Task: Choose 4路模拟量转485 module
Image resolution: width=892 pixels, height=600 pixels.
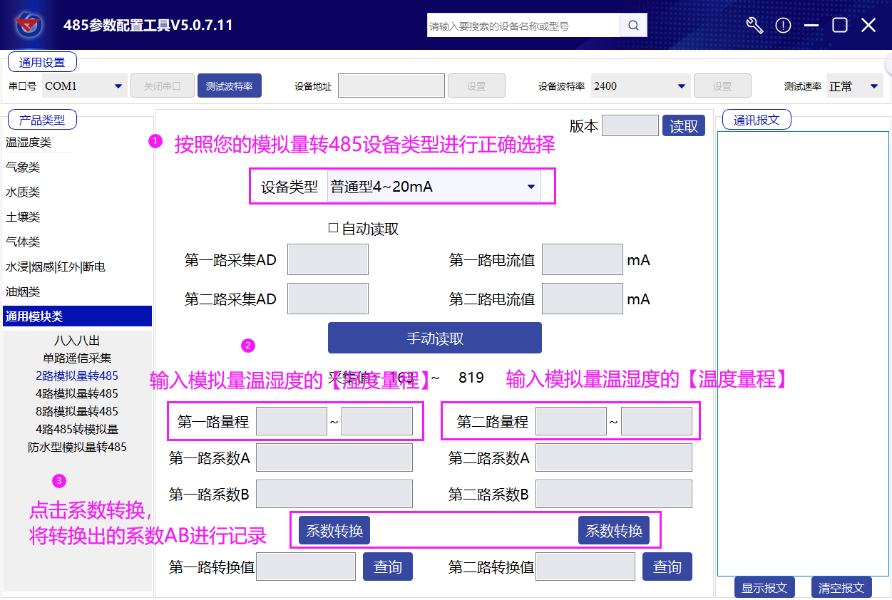Action: coord(77,393)
